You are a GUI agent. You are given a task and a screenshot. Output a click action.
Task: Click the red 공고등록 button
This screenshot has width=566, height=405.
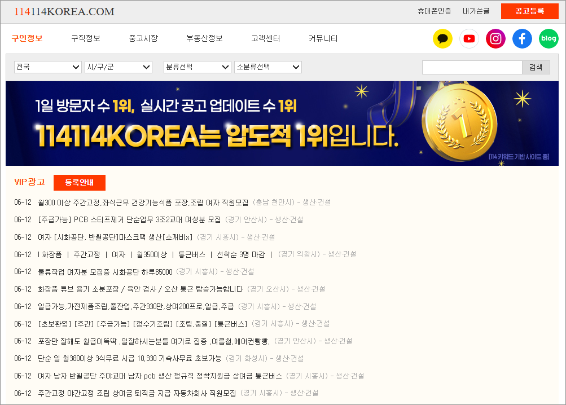click(529, 11)
